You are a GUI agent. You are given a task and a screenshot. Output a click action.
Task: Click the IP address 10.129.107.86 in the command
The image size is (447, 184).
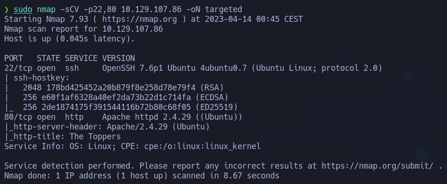pos(151,10)
